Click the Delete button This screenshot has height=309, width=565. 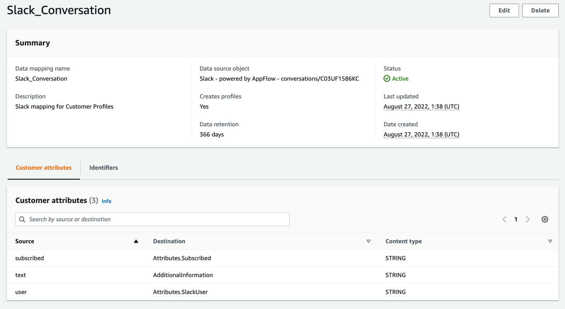click(541, 11)
